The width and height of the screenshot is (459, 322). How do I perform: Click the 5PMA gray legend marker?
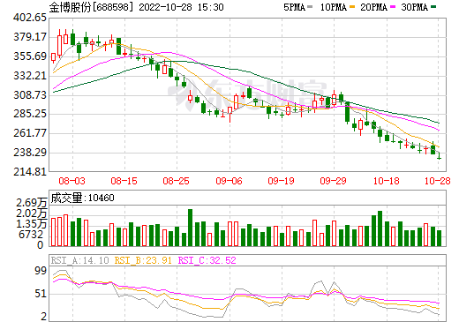[310, 7]
